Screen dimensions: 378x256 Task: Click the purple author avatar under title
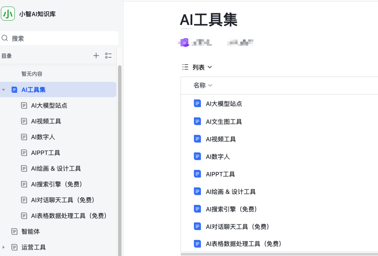[184, 42]
